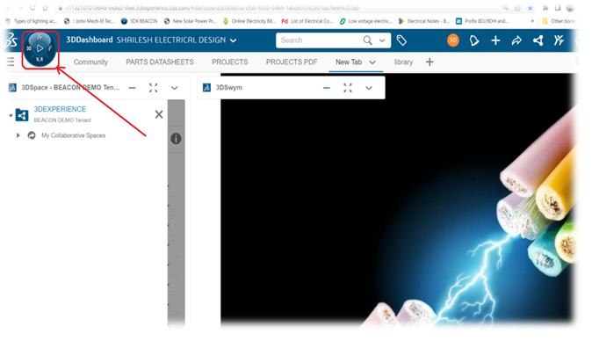Click the 3DSwym widget icon
592x341 pixels.
[207, 88]
